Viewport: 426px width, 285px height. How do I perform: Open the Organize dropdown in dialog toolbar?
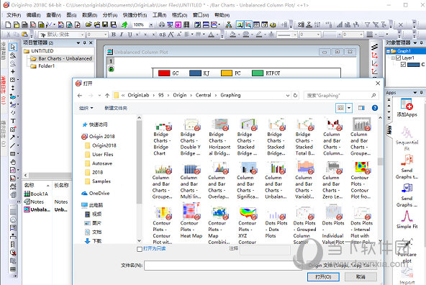coord(86,108)
